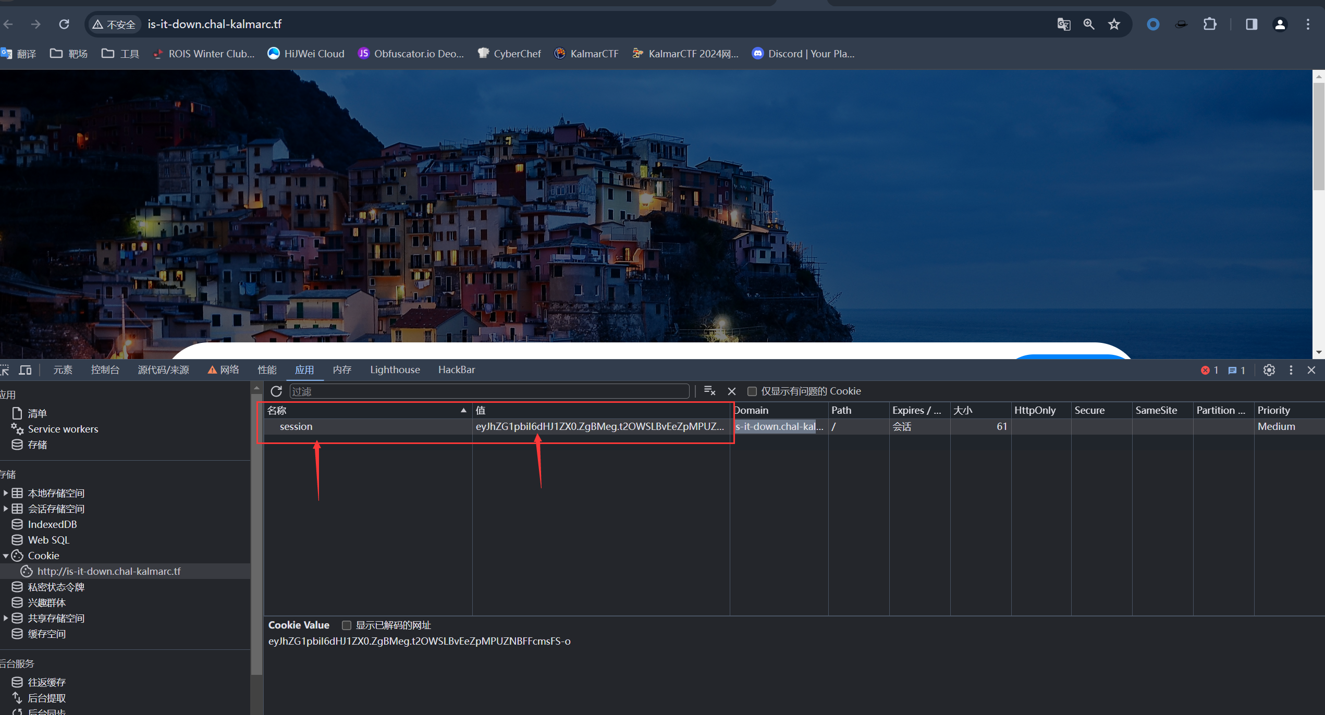This screenshot has height=715, width=1325.
Task: Open the KalmarCTF 2024网... bookmark
Action: click(685, 53)
